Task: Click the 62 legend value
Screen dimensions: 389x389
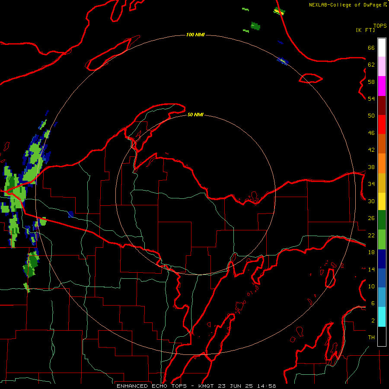Action: pyautogui.click(x=371, y=65)
